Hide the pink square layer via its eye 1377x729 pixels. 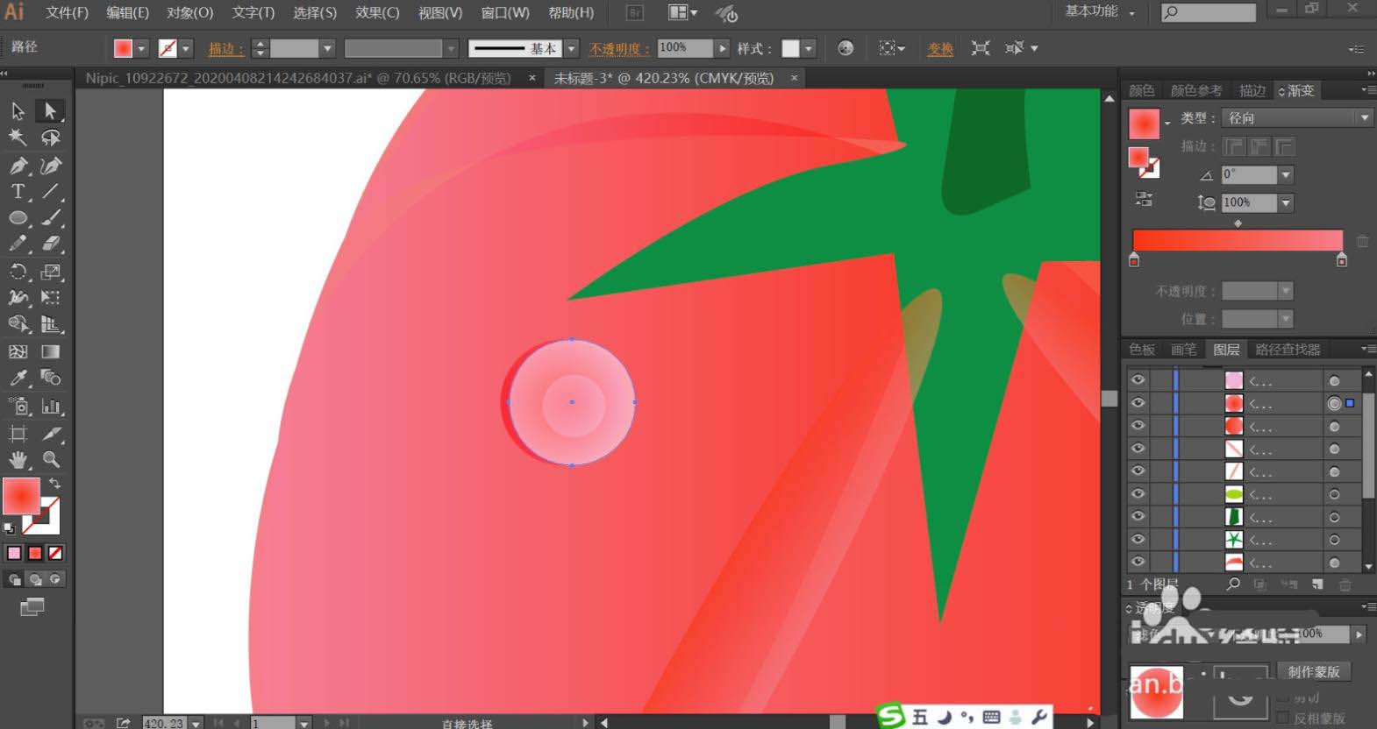1138,380
